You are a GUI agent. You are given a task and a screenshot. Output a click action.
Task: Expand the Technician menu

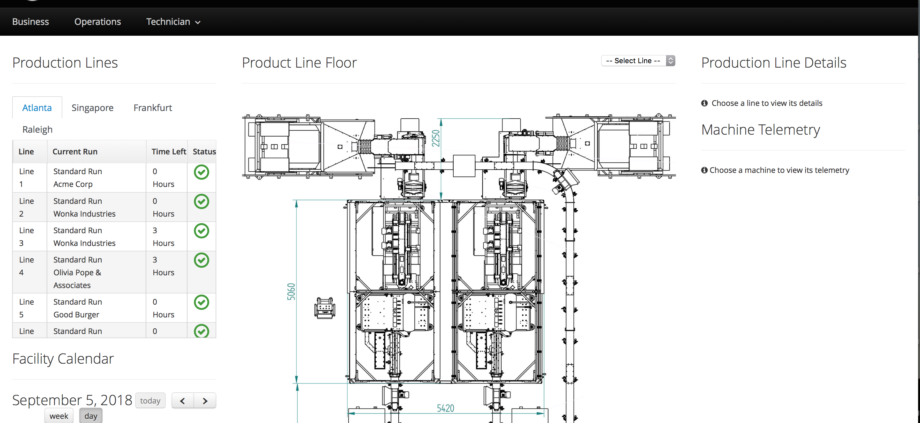tap(173, 22)
